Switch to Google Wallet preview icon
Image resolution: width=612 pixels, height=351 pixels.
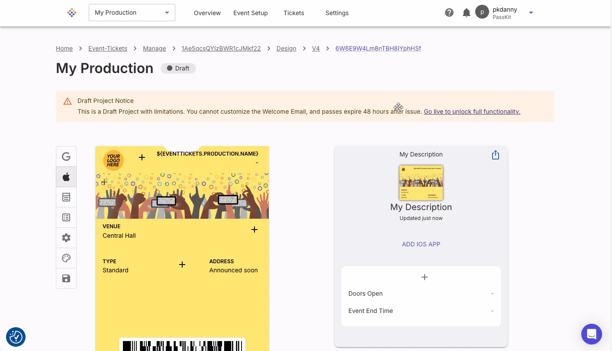66,156
